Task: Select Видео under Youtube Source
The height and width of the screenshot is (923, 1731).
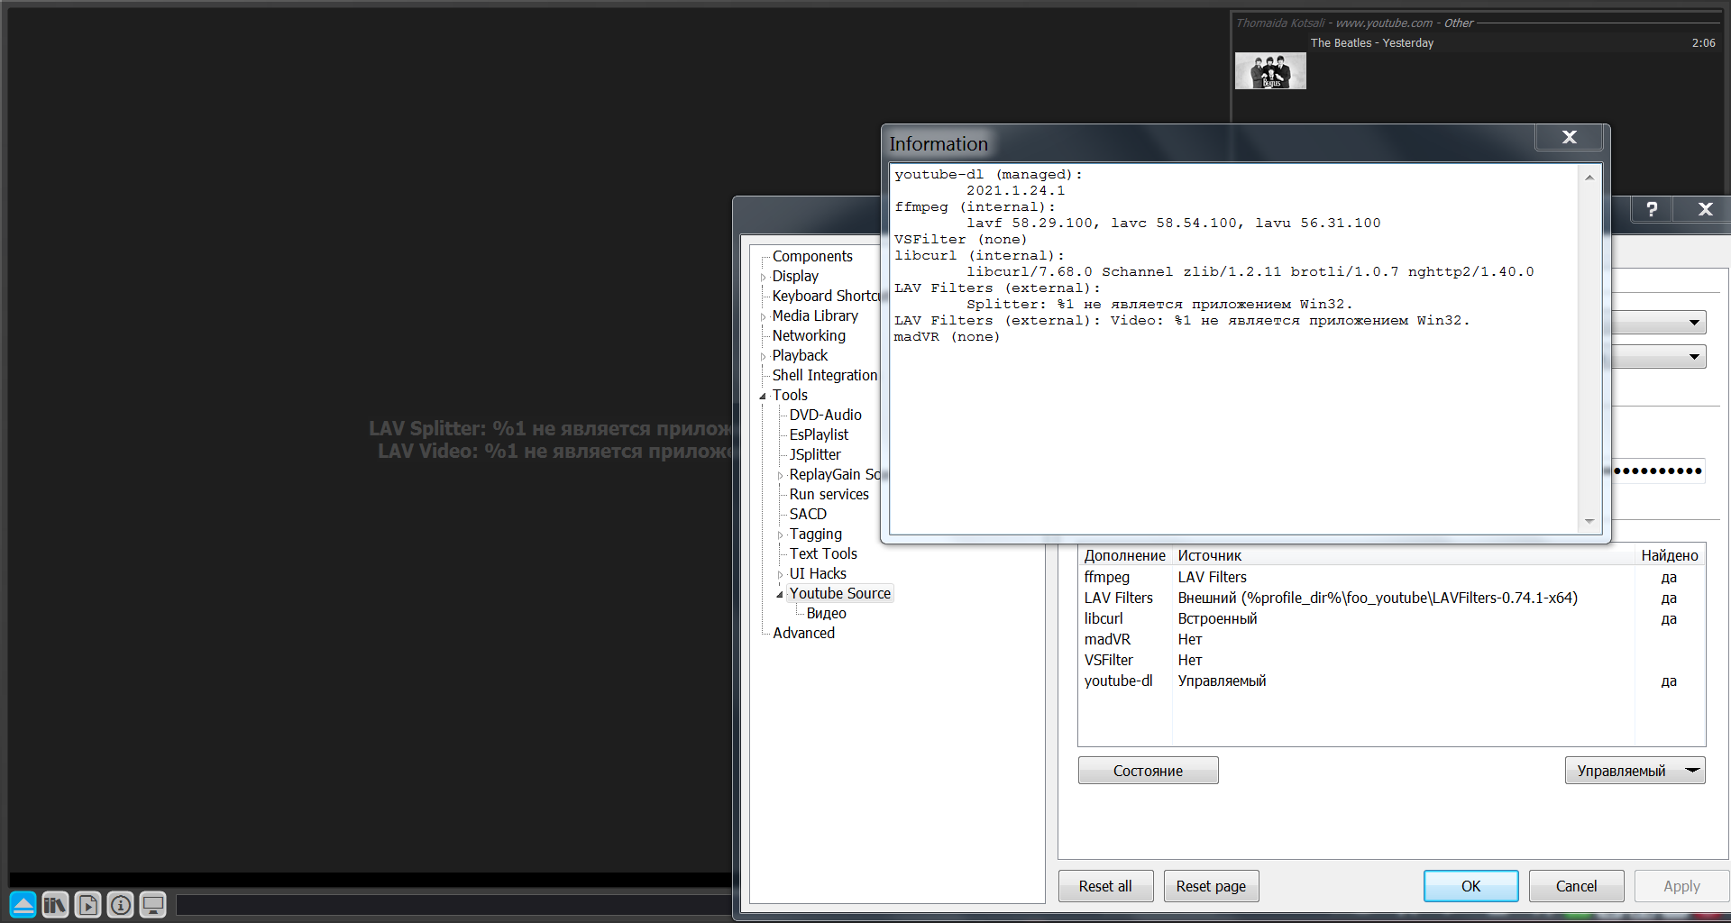Action: tap(826, 613)
